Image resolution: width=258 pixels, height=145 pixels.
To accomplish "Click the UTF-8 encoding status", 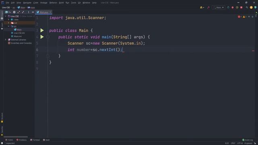I will pos(240,143).
